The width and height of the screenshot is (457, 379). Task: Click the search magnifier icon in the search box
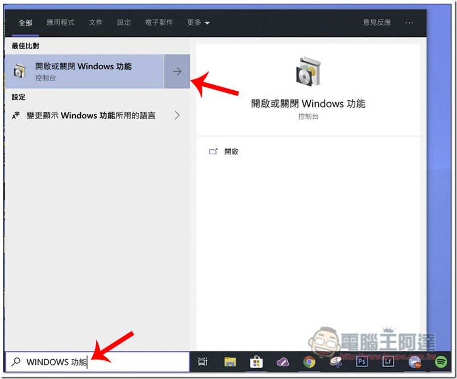point(16,362)
